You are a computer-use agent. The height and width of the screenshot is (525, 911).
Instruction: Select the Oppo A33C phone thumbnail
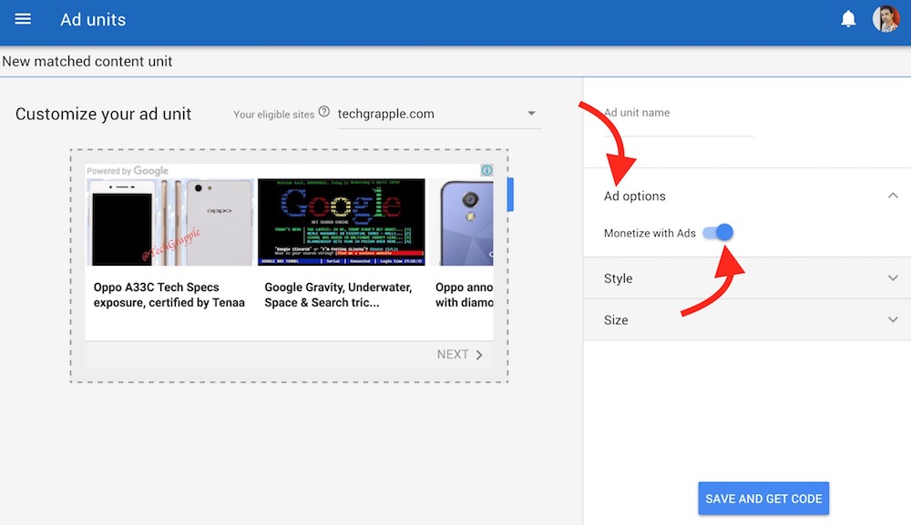pyautogui.click(x=169, y=222)
